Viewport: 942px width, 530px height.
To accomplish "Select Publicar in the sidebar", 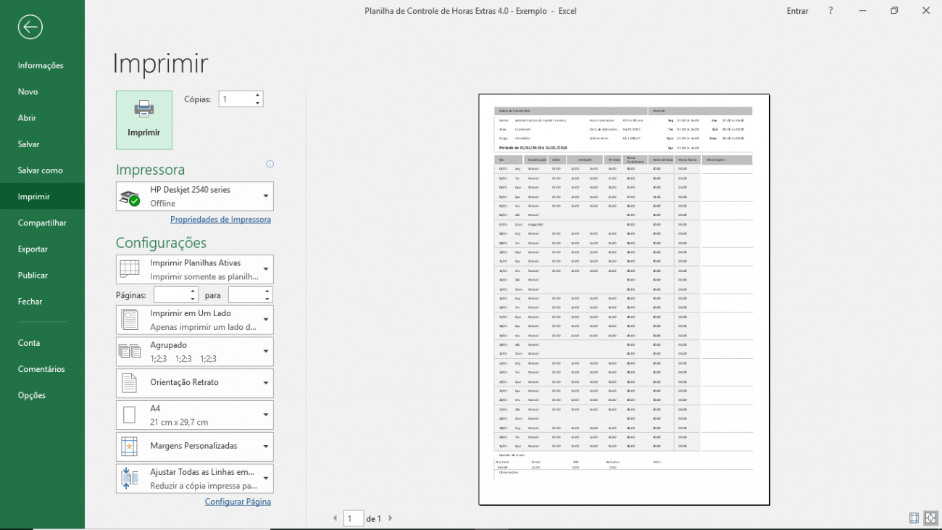I will (x=42, y=275).
